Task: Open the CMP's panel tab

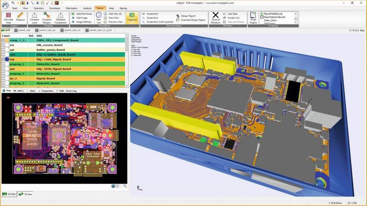Action: pos(19,91)
